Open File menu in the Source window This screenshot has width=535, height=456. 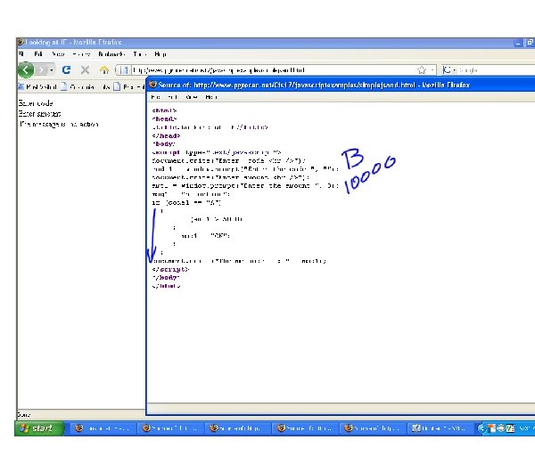(x=155, y=97)
